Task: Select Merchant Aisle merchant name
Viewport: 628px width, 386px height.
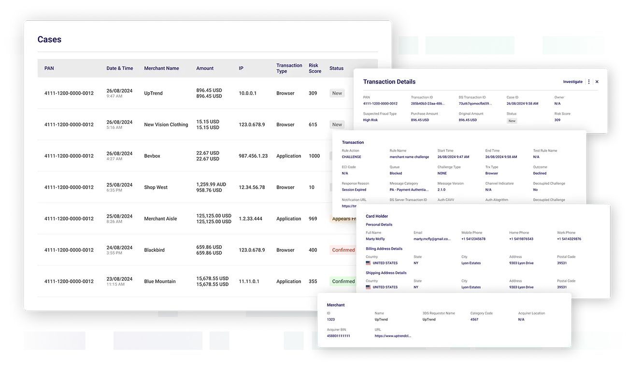Action: 160,219
